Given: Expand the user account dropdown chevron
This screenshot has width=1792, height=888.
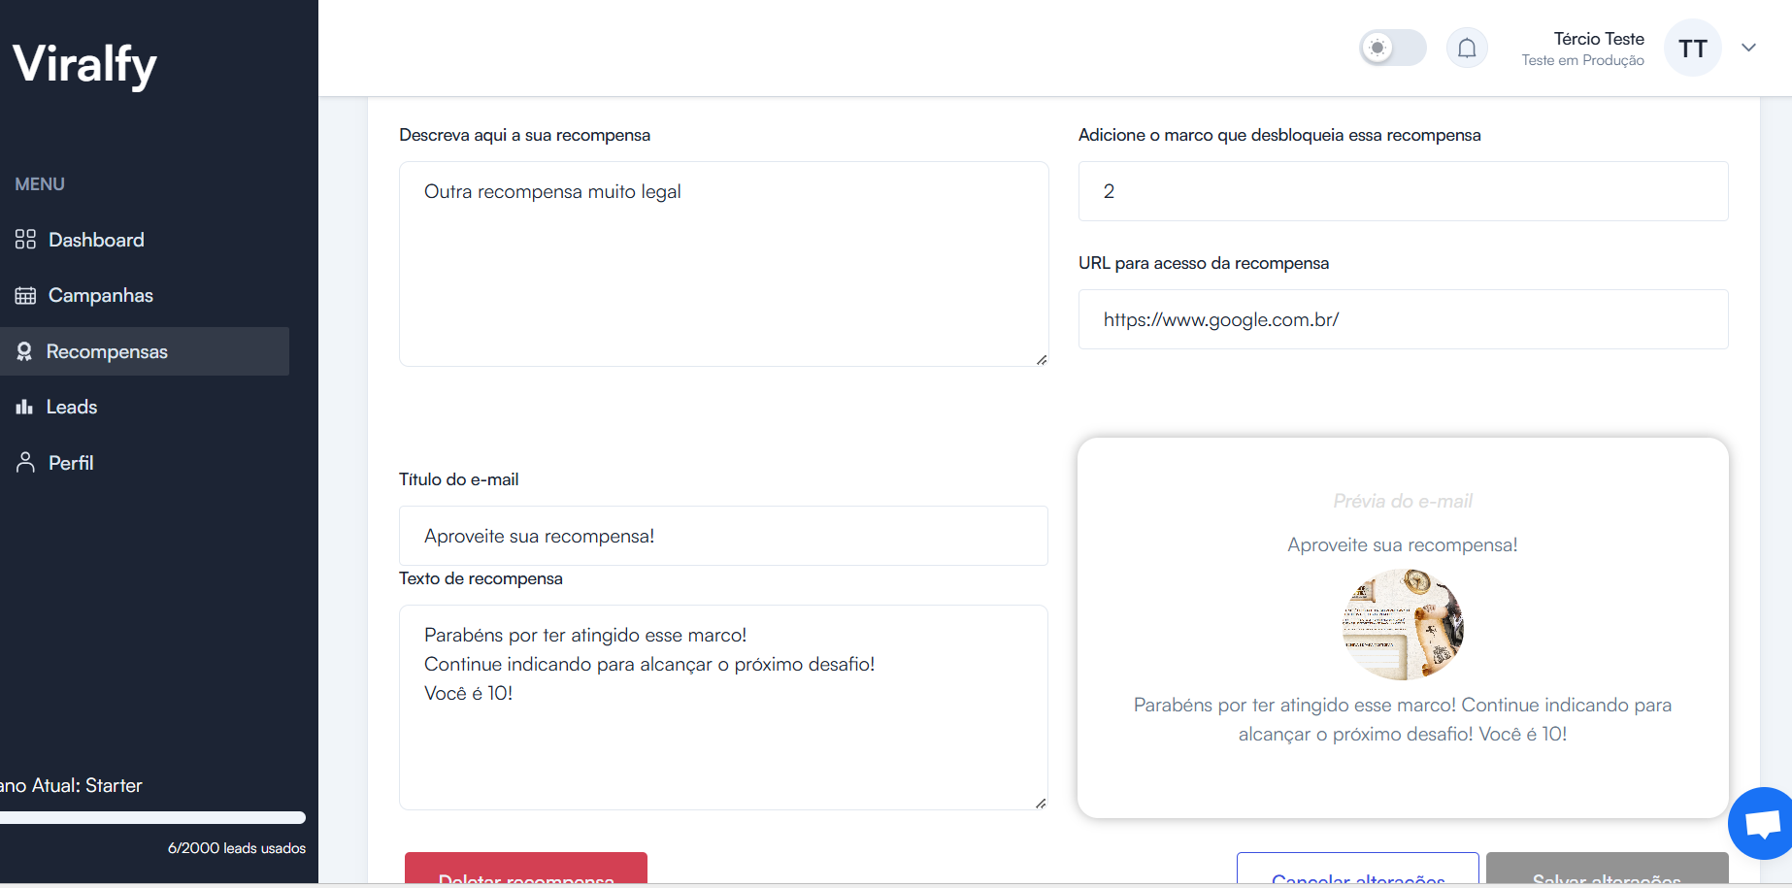Looking at the screenshot, I should coord(1748,48).
